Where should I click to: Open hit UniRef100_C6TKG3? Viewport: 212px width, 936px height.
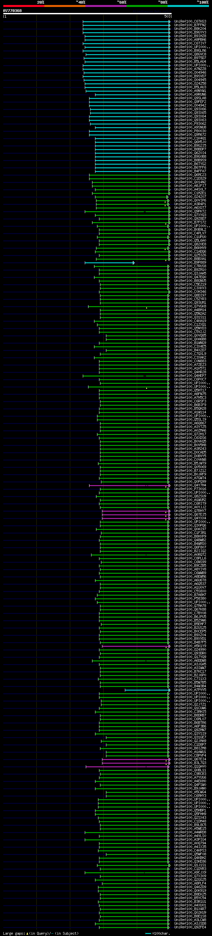190,22
